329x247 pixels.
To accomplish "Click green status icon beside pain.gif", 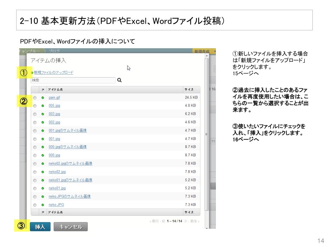I will pyautogui.click(x=43, y=98).
